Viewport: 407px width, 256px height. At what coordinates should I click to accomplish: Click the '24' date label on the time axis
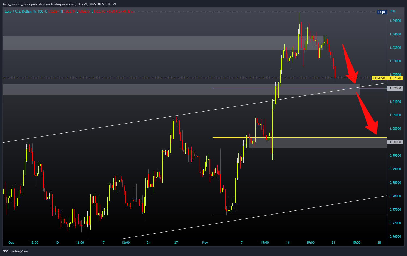[148, 243]
